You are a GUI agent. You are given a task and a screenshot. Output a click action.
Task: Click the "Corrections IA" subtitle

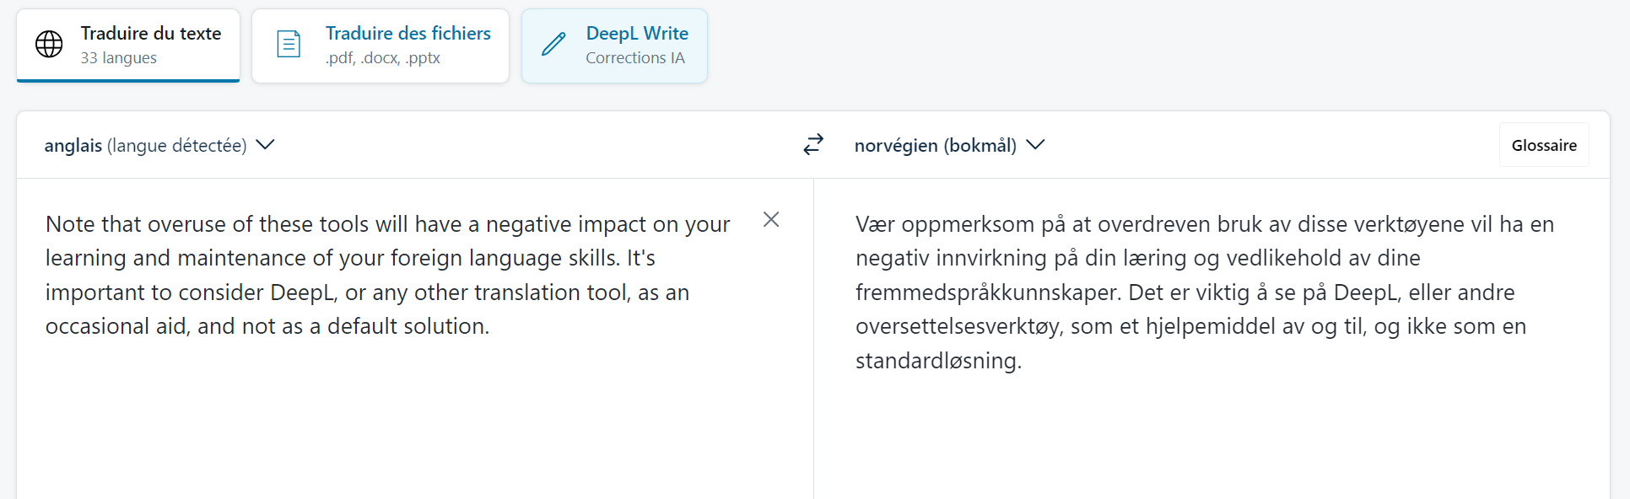[635, 58]
